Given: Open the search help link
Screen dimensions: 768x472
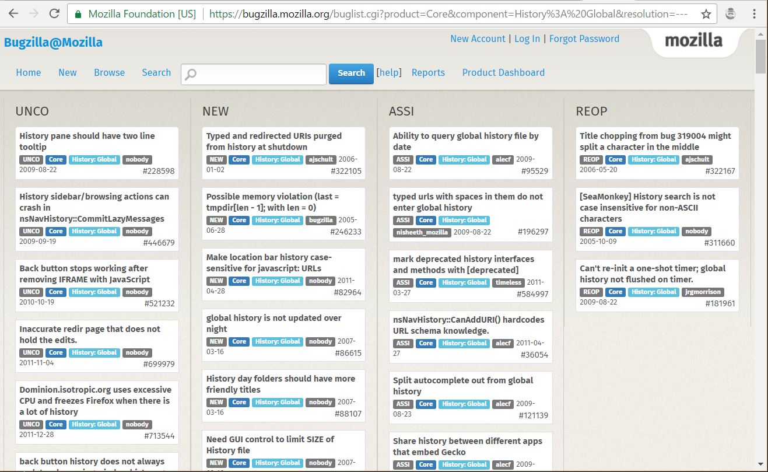Looking at the screenshot, I should click(x=390, y=72).
